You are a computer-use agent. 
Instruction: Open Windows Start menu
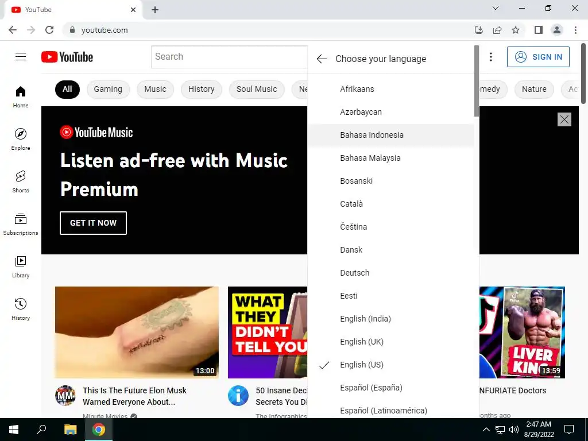click(x=14, y=430)
